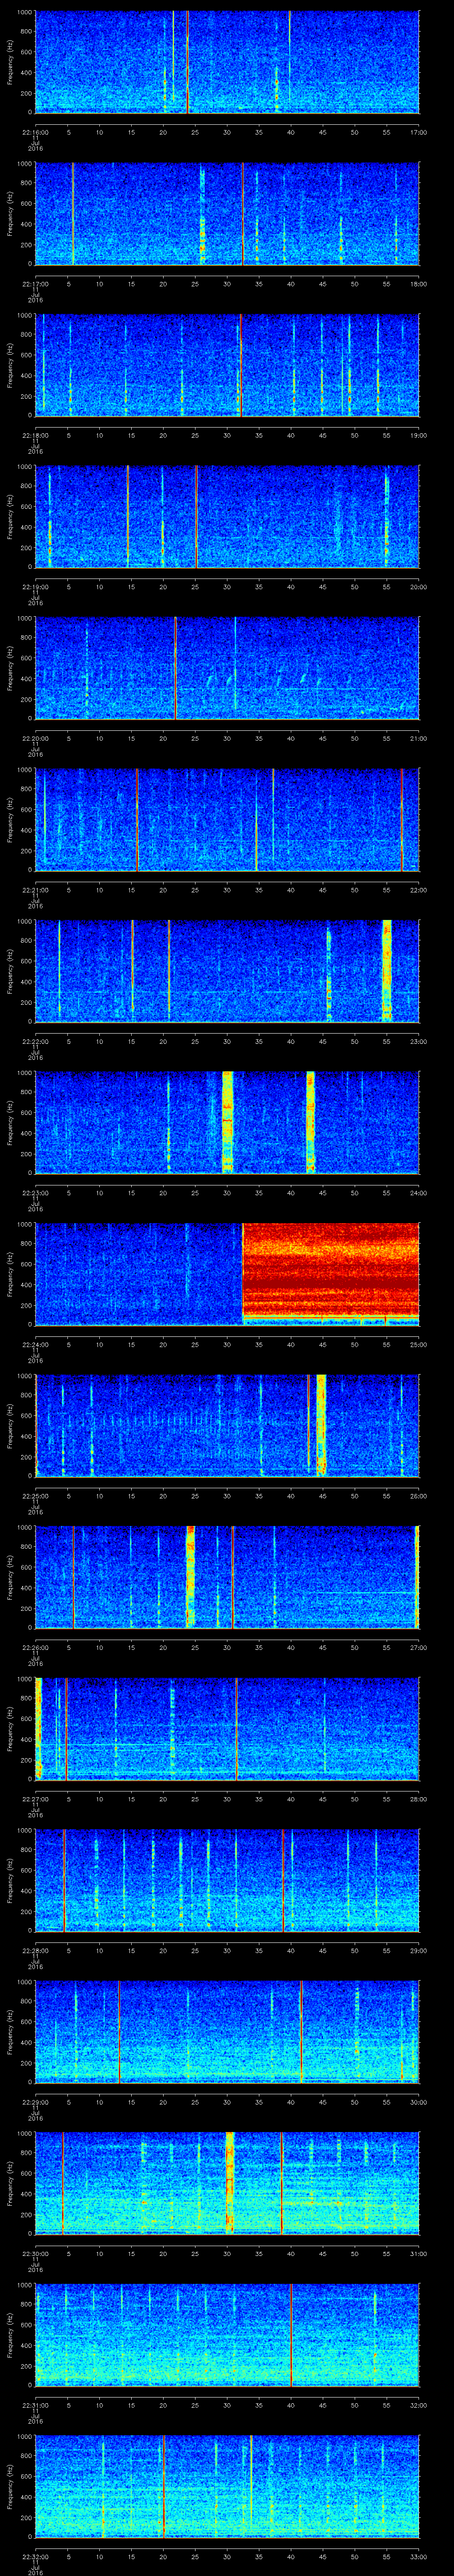Open the spectrogram panel starting at 22:22:00
Image resolution: width=454 pixels, height=2576 pixels.
click(x=227, y=971)
